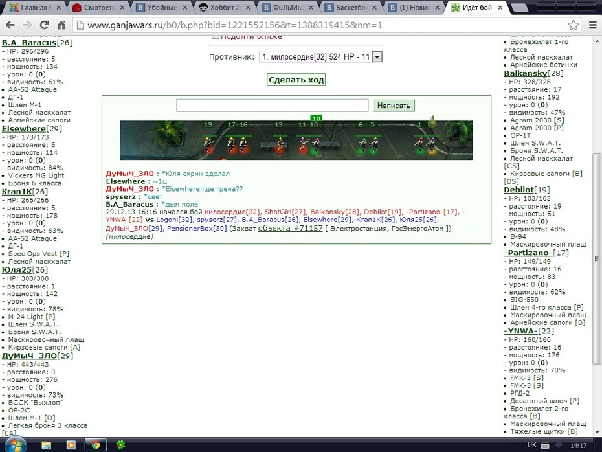Switch to the 'Хоббит' tab
Screen dimensions: 602x452
(225, 7)
